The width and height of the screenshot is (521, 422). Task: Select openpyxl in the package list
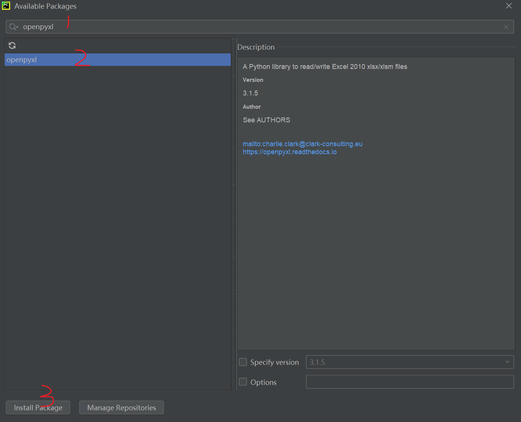click(x=117, y=60)
